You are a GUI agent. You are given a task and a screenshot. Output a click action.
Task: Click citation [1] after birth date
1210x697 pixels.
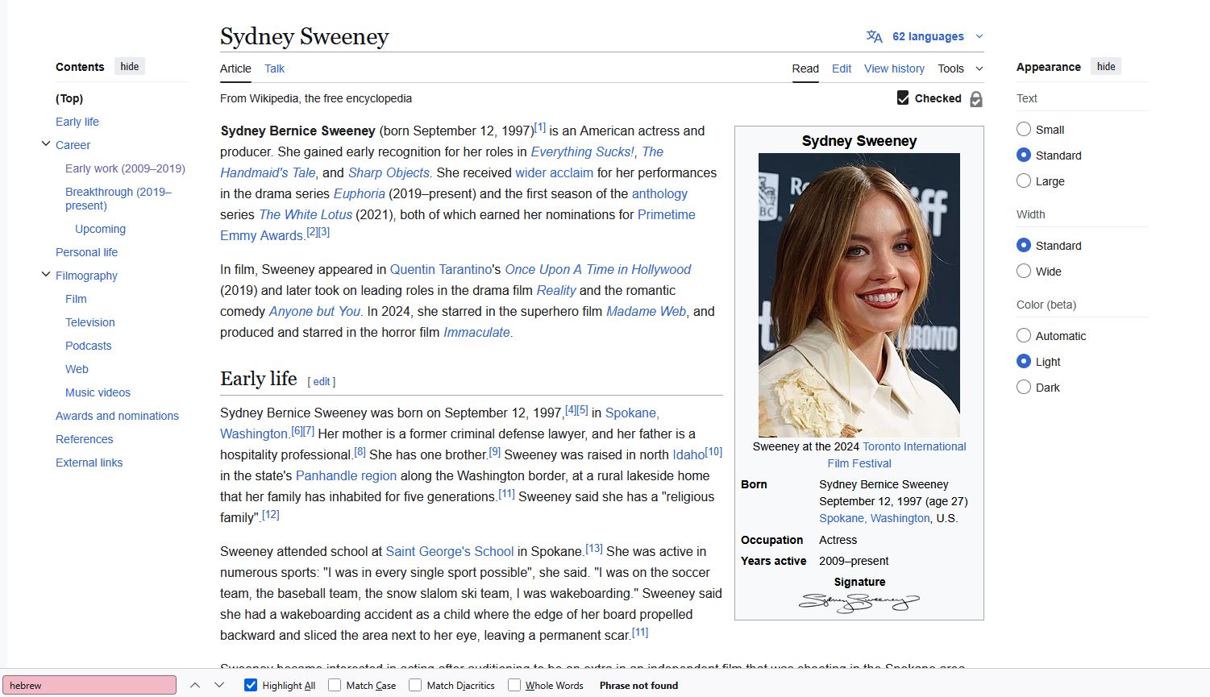click(x=540, y=127)
